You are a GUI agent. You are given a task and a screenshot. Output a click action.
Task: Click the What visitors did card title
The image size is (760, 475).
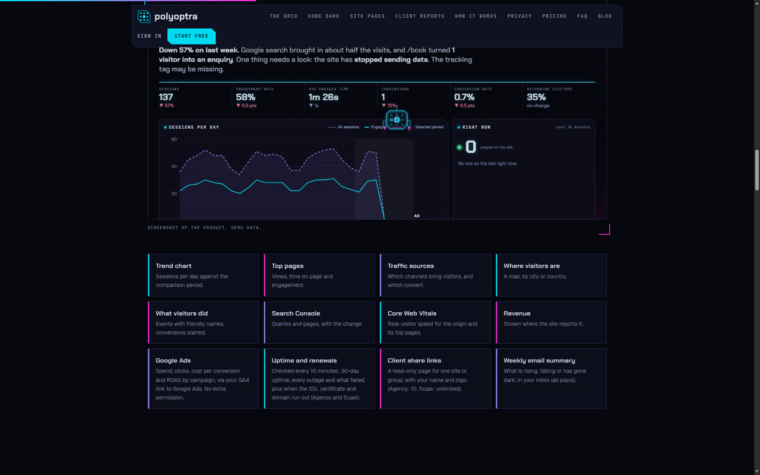click(x=182, y=313)
